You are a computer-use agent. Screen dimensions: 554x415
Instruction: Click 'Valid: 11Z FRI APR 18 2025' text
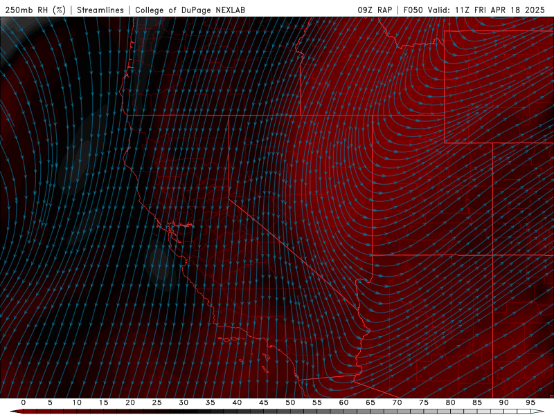486,10
